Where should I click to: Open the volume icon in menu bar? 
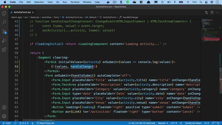(169, 2)
